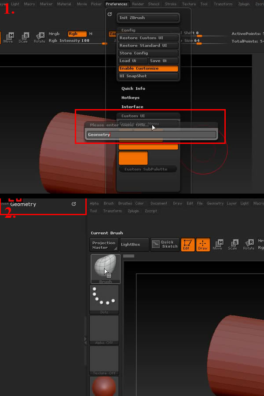Click the dock icon in Preferences palette
264x396 pixels.
110,14
